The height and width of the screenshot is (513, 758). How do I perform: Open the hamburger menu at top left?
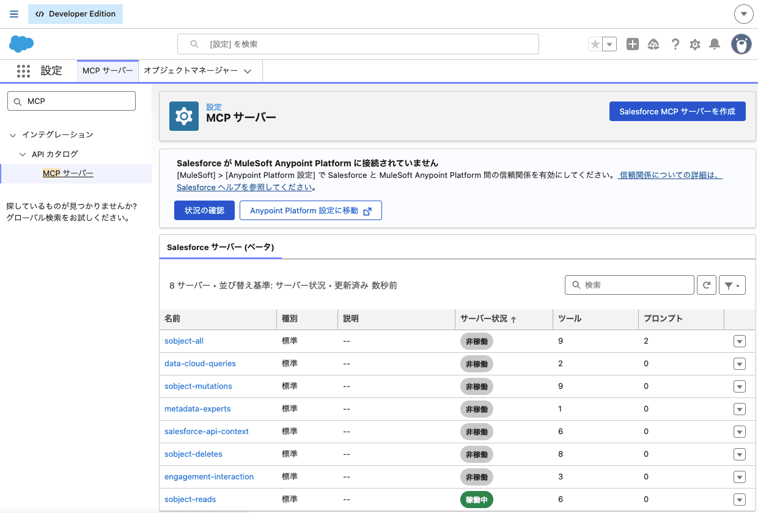point(14,14)
